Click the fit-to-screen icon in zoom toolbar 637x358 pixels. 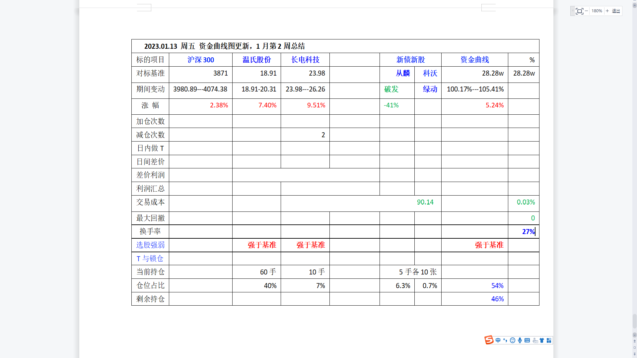pos(579,11)
